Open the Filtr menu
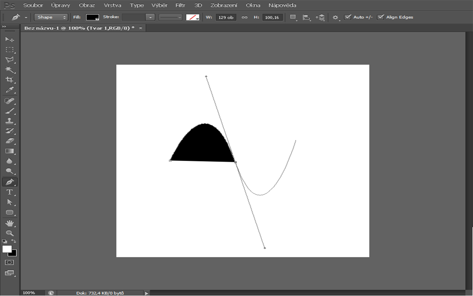This screenshot has width=473, height=296. (180, 5)
